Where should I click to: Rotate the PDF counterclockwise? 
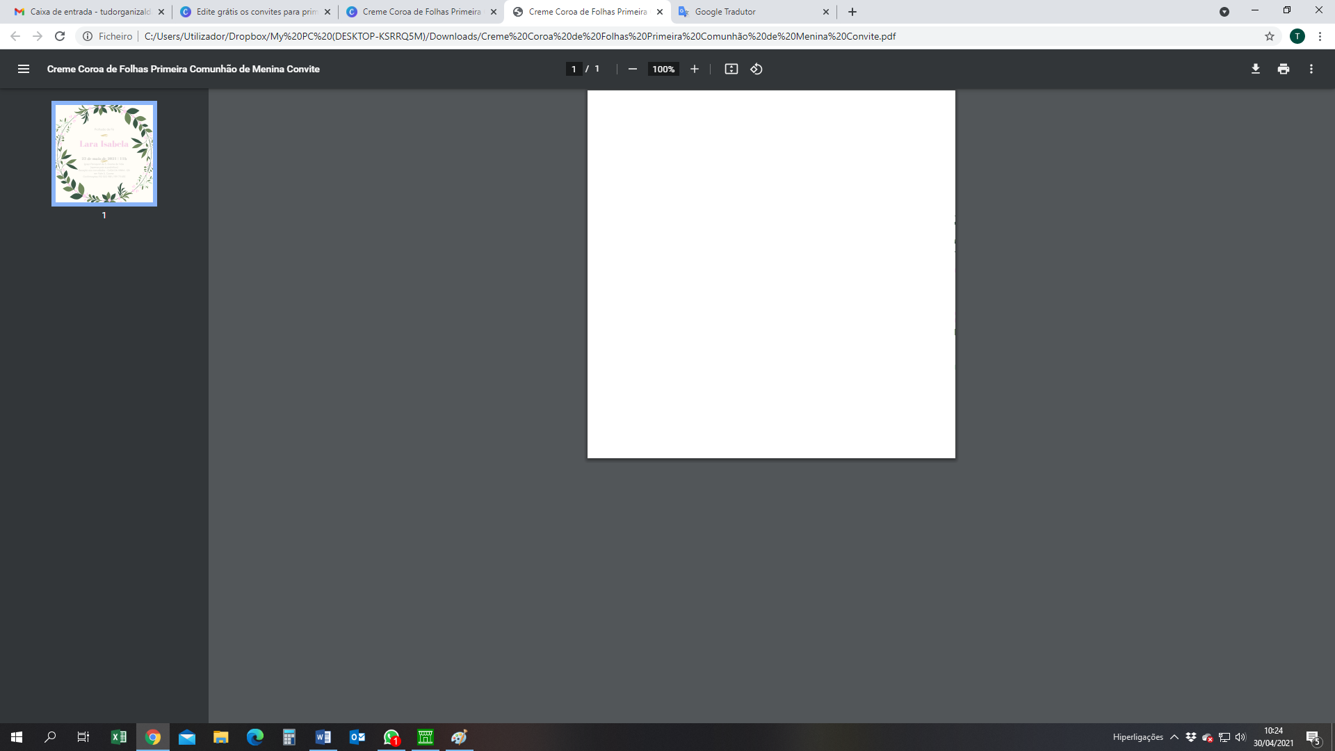pos(756,69)
